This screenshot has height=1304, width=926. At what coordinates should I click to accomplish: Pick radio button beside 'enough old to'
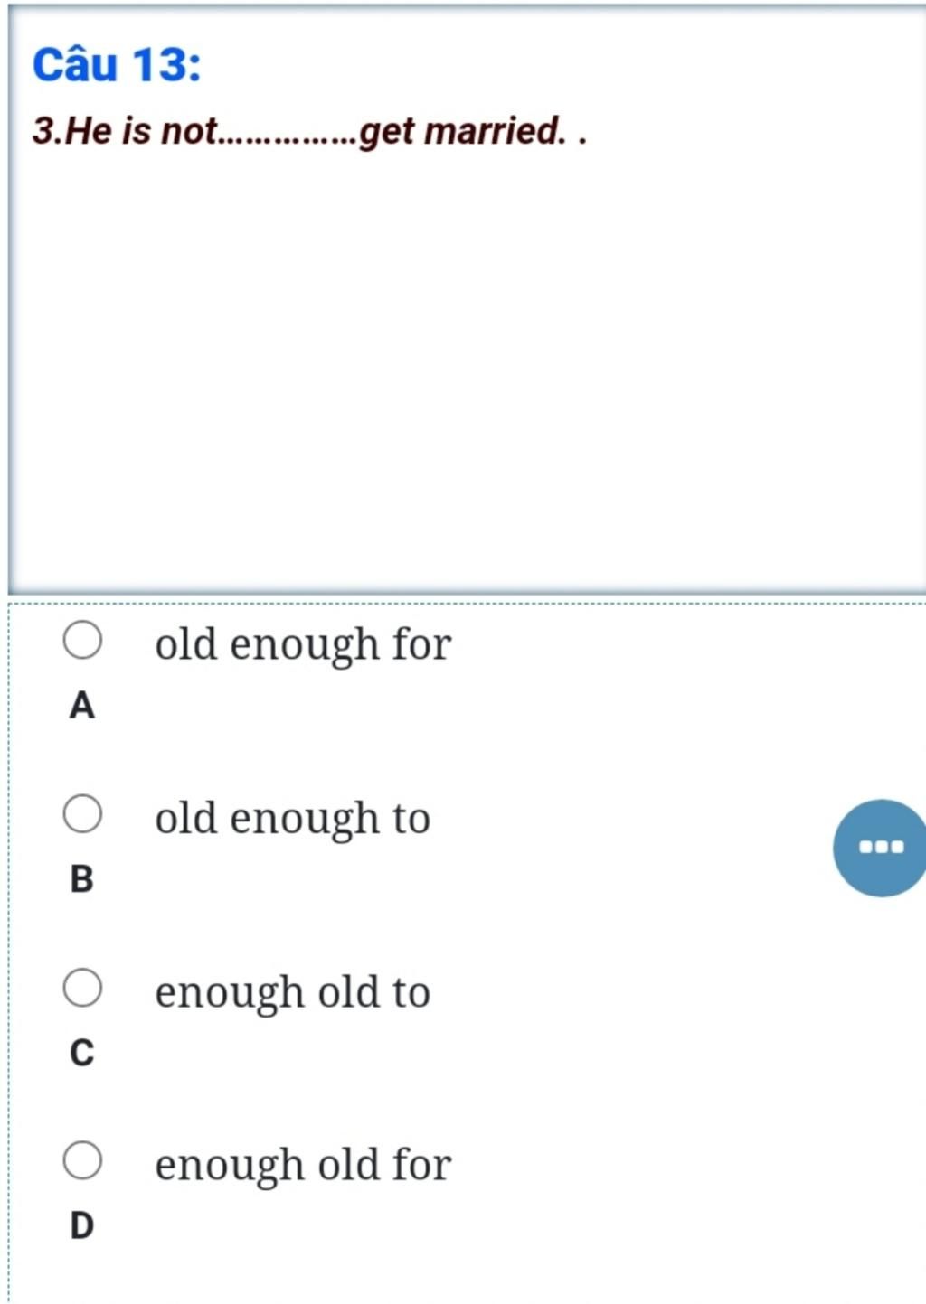pyautogui.click(x=82, y=988)
